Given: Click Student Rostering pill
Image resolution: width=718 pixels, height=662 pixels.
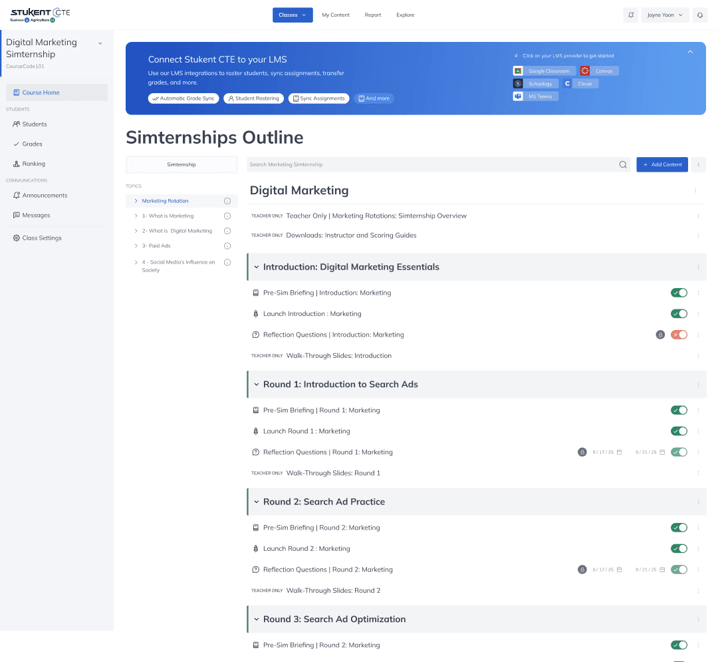Looking at the screenshot, I should 254,98.
